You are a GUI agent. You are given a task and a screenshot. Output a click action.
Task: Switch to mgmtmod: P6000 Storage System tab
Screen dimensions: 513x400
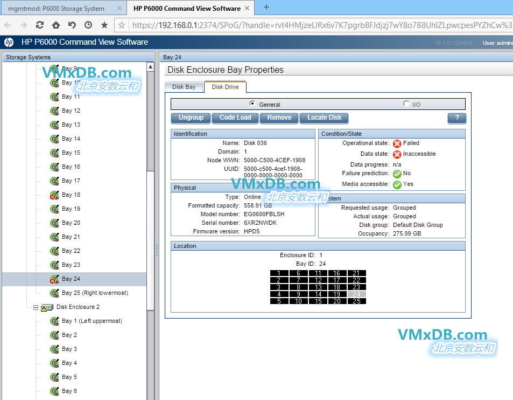[56, 9]
